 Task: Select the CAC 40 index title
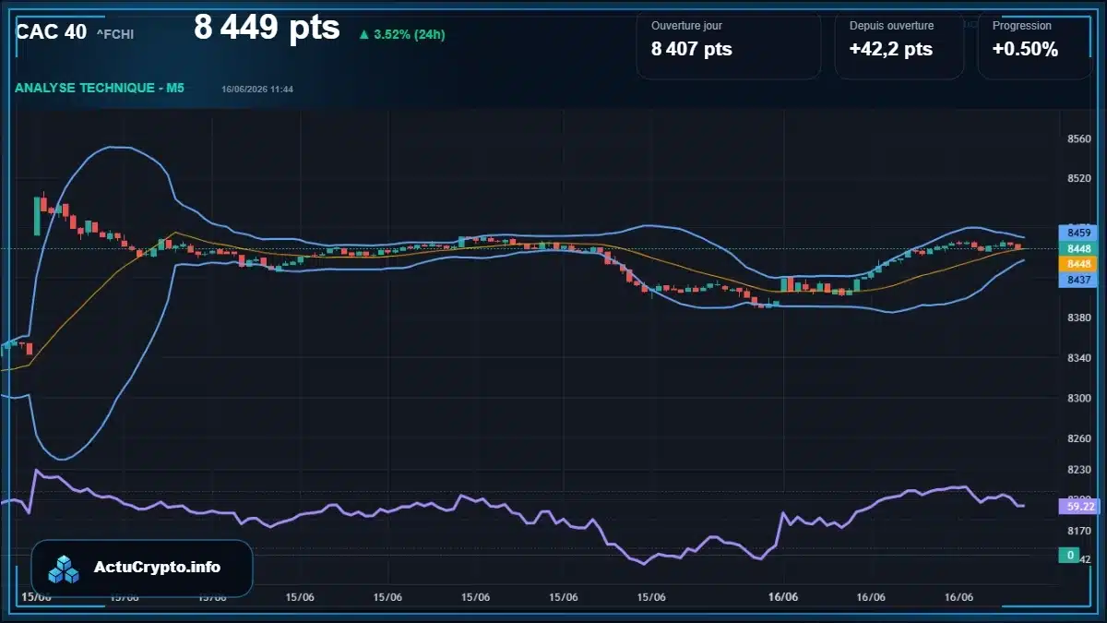pos(52,32)
